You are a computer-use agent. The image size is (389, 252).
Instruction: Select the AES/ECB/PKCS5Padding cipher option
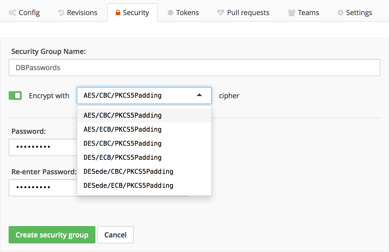pos(144,130)
